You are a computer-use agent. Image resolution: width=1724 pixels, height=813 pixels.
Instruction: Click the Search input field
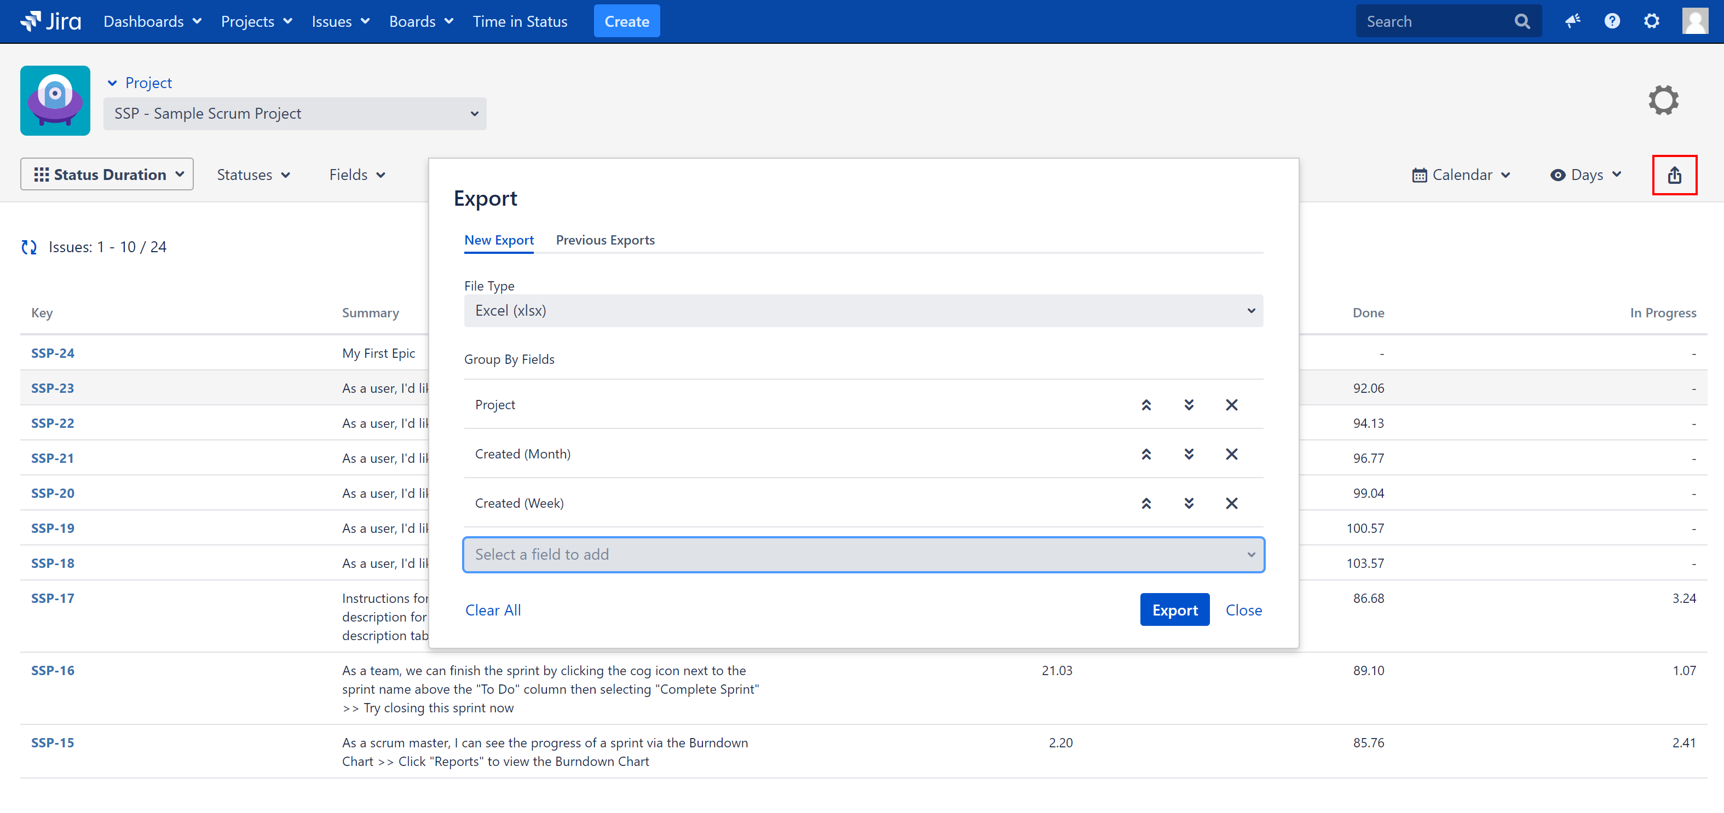[1435, 21]
